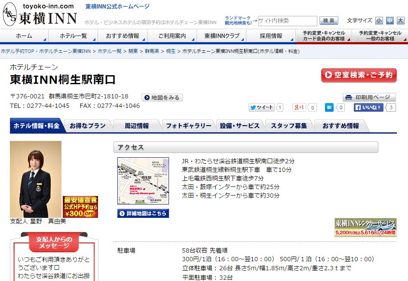The width and height of the screenshot is (408, 281).
Task: Click the 最安値宣言 ¥300 OFF banner
Action: (80, 207)
